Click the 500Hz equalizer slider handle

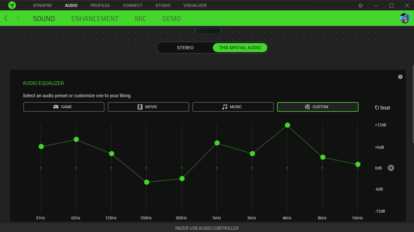pos(182,179)
